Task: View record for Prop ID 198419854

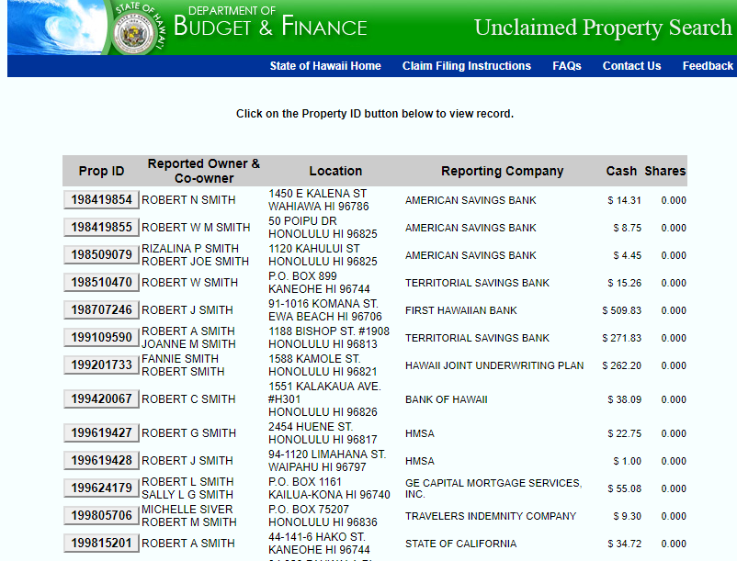Action: pyautogui.click(x=101, y=199)
